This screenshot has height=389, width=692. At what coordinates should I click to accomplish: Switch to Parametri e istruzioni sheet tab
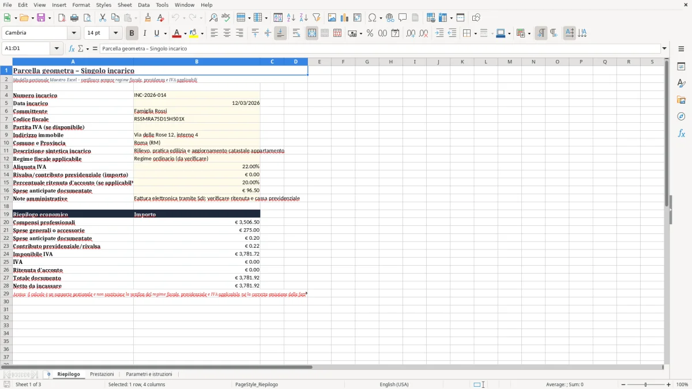(x=149, y=374)
